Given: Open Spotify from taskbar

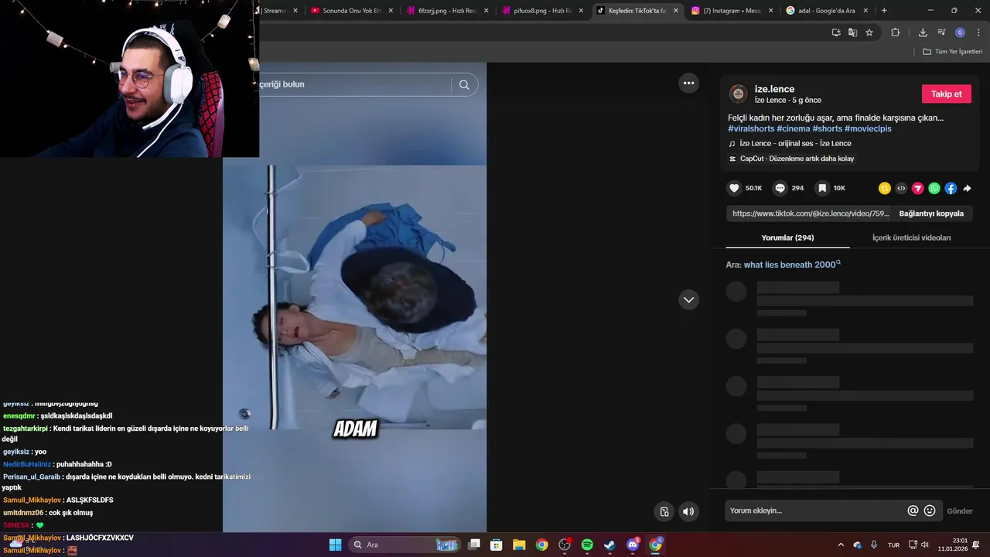Looking at the screenshot, I should (587, 545).
